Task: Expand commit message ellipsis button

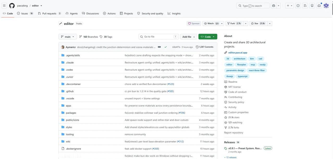Action: 159,47
